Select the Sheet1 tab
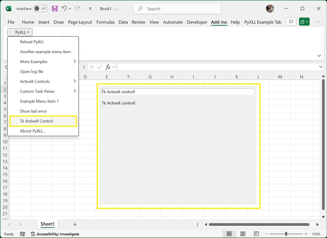This screenshot has height=238, width=327. 47,224
